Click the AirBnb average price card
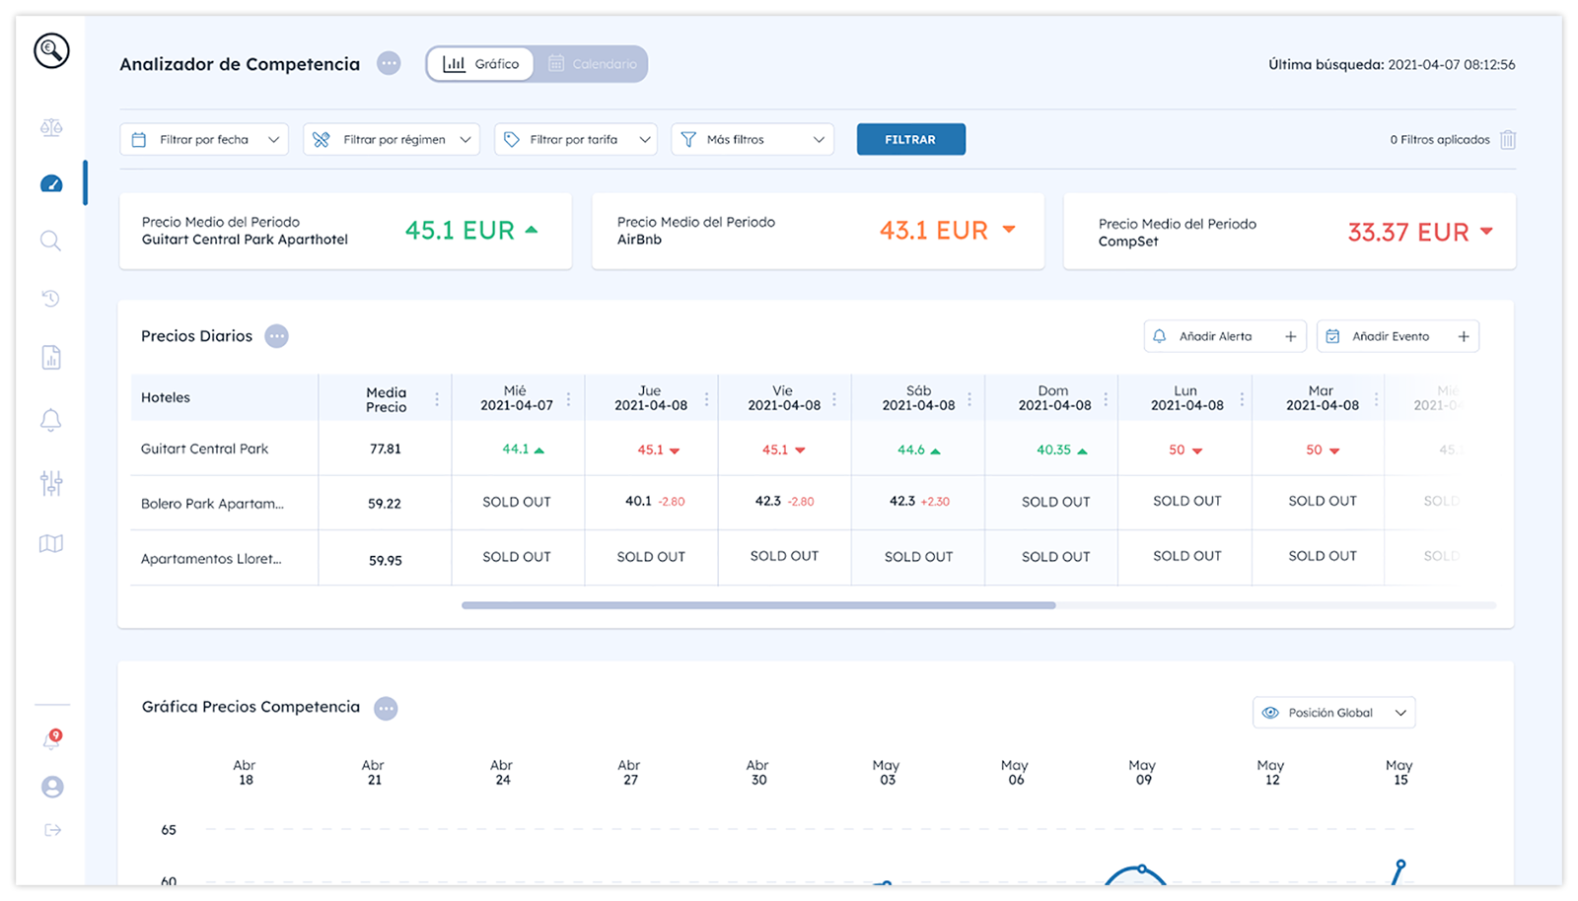 818,231
